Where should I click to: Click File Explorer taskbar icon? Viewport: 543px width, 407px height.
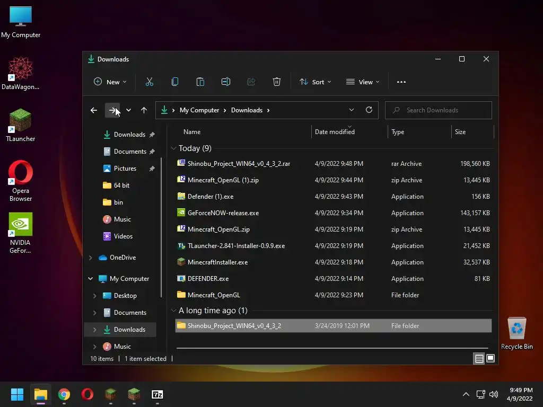40,394
